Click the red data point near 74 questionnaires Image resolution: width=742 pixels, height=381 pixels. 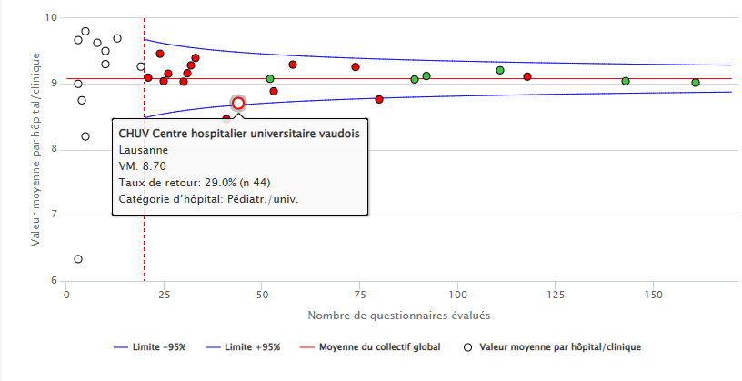pyautogui.click(x=356, y=67)
